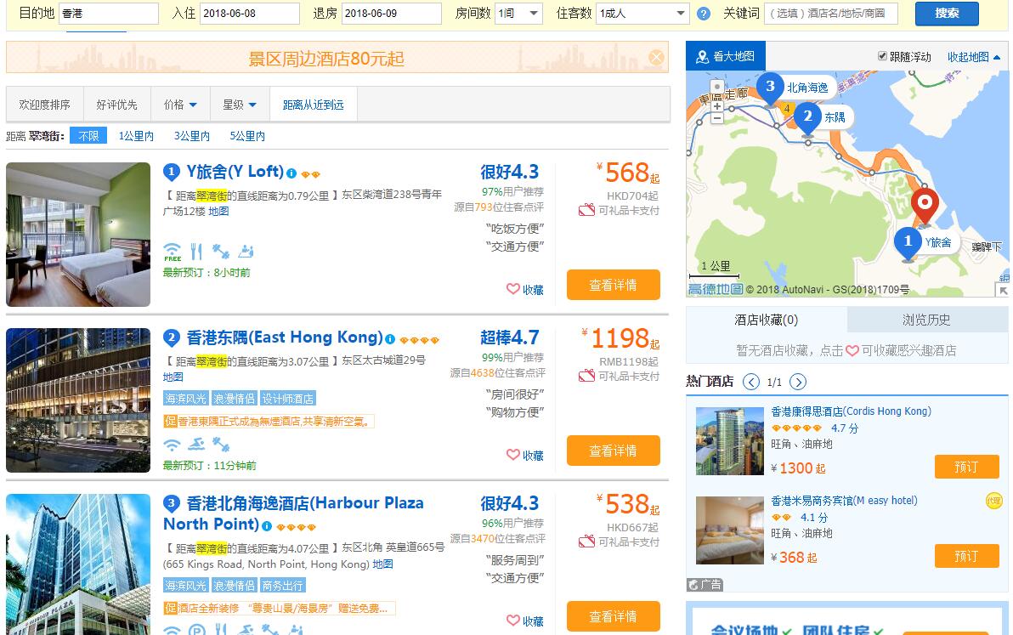Viewport: 1013px width, 635px height.
Task: Expand the price sort dropdown
Action: point(180,104)
